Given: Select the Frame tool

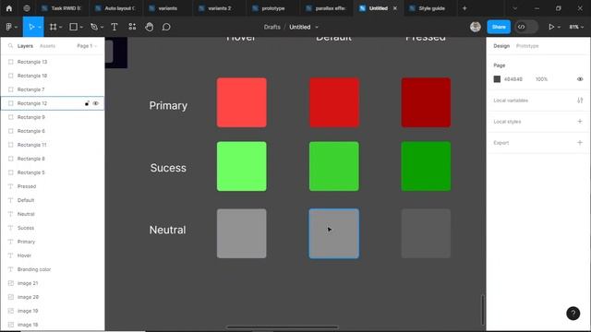Looking at the screenshot, I should pyautogui.click(x=54, y=27).
